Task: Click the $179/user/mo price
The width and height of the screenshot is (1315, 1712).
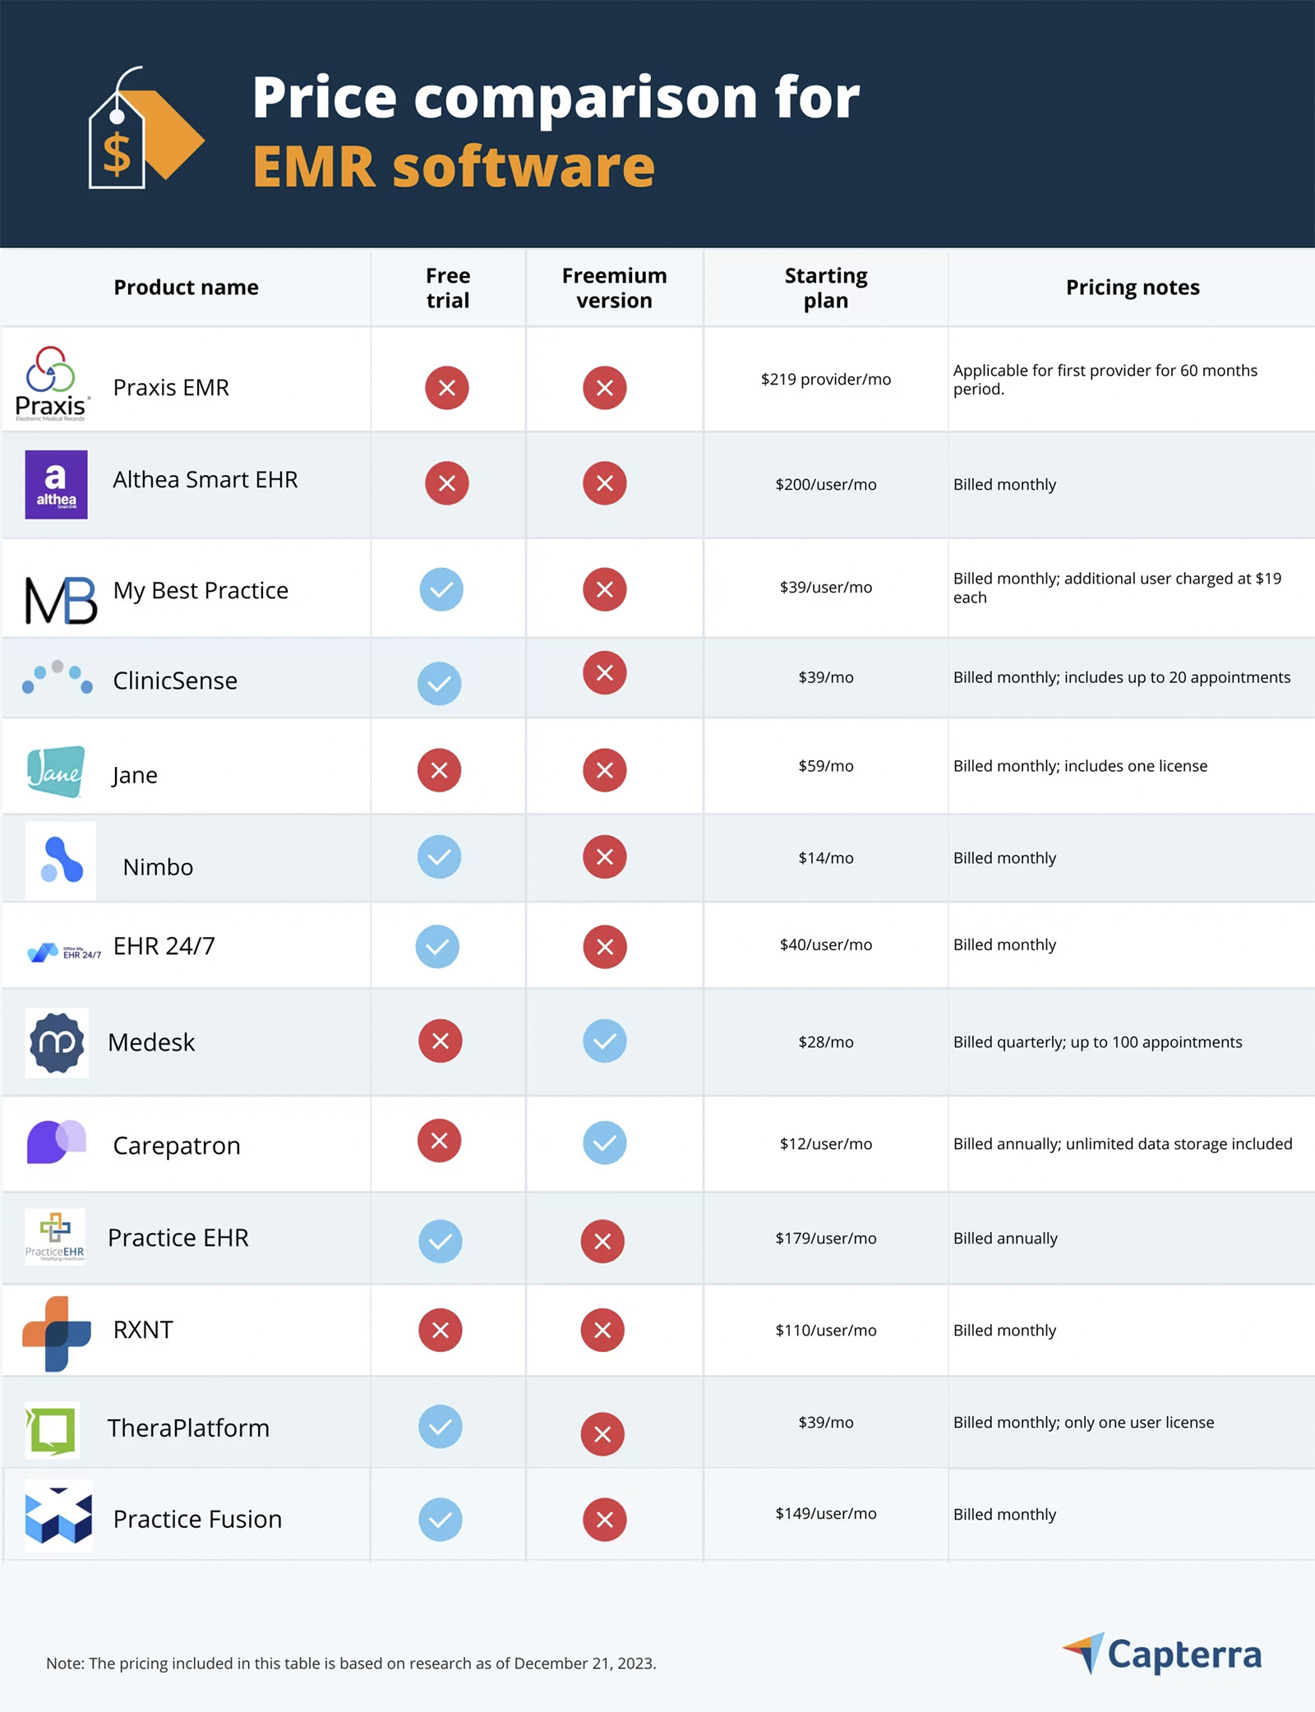Action: pos(826,1239)
